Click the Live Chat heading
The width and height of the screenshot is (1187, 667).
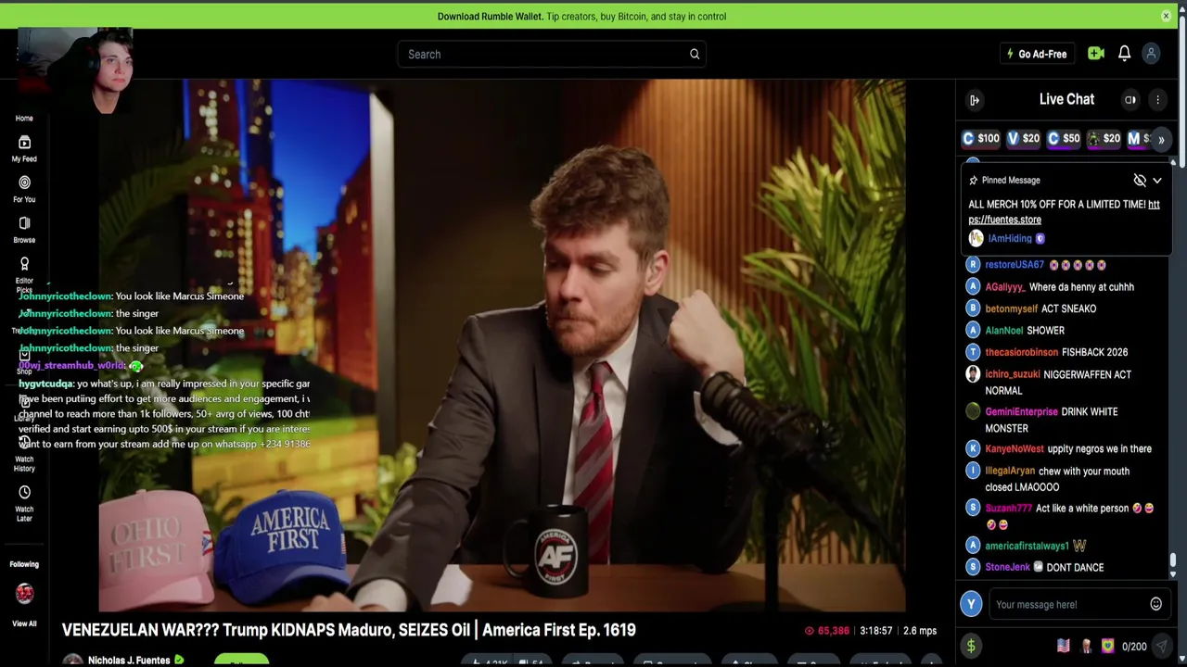(1066, 99)
